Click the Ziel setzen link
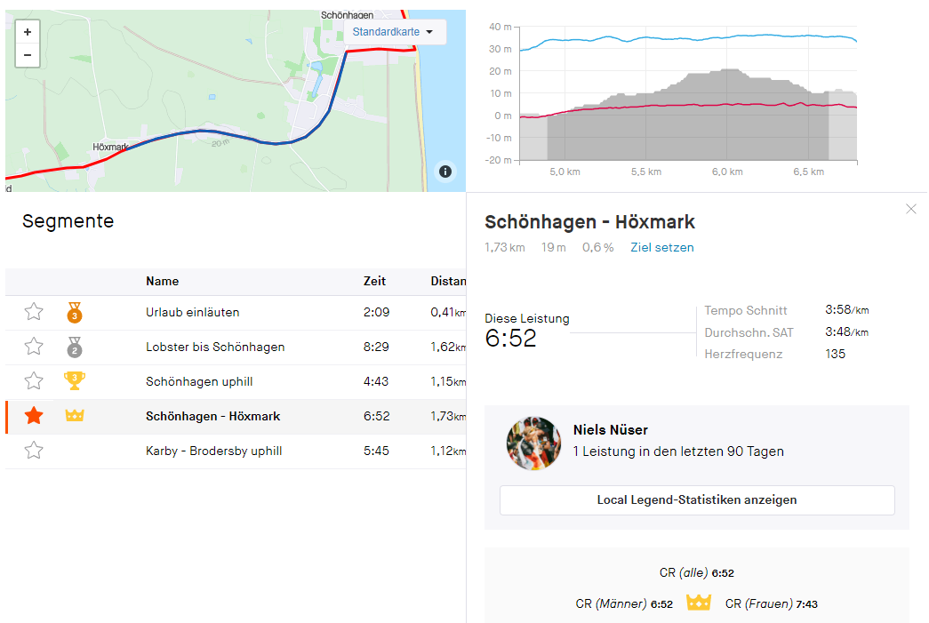 (662, 247)
